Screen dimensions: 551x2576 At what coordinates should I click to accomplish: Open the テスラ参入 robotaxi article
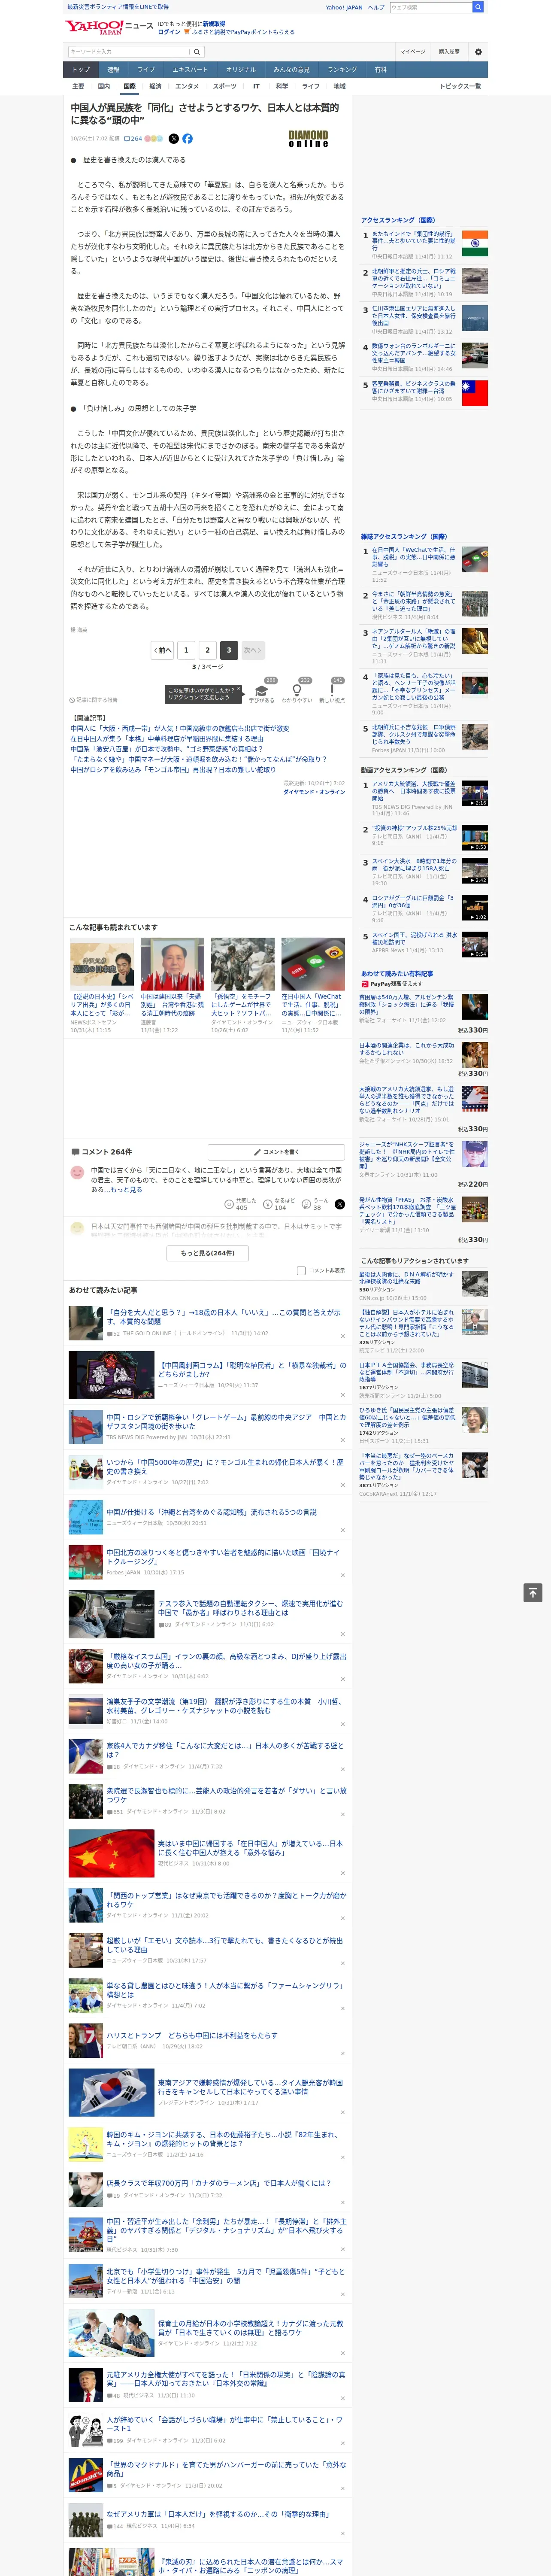pyautogui.click(x=250, y=1608)
